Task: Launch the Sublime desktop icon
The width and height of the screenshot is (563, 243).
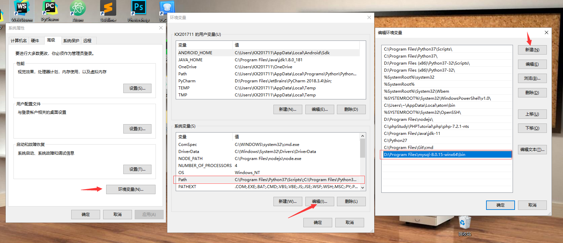Action: (108, 11)
